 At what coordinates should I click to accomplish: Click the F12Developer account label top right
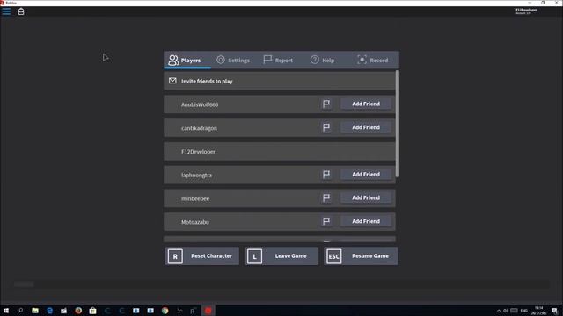coord(526,11)
